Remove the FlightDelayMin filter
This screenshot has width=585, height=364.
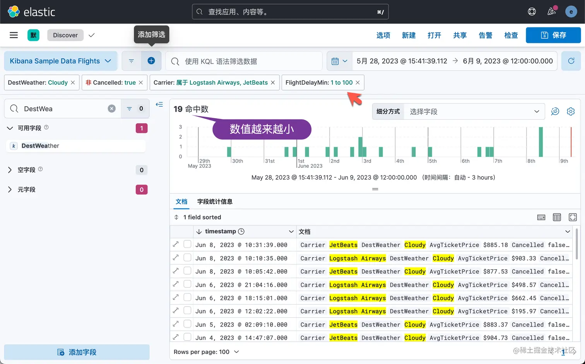358,83
